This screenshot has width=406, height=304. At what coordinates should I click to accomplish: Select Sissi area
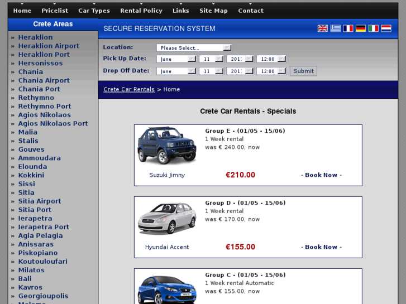point(26,184)
